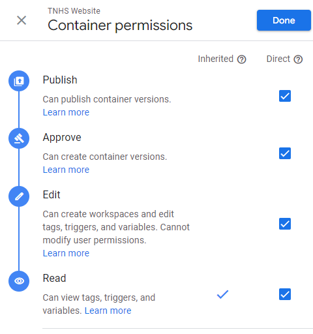
Task: Close the Container permissions panel
Action: pos(22,20)
